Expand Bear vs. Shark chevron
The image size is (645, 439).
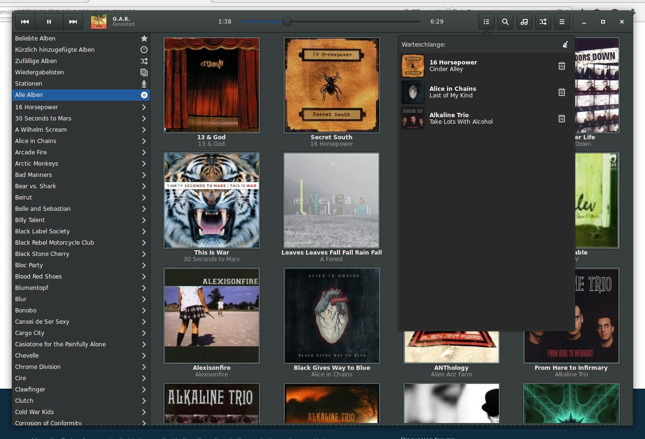[144, 186]
